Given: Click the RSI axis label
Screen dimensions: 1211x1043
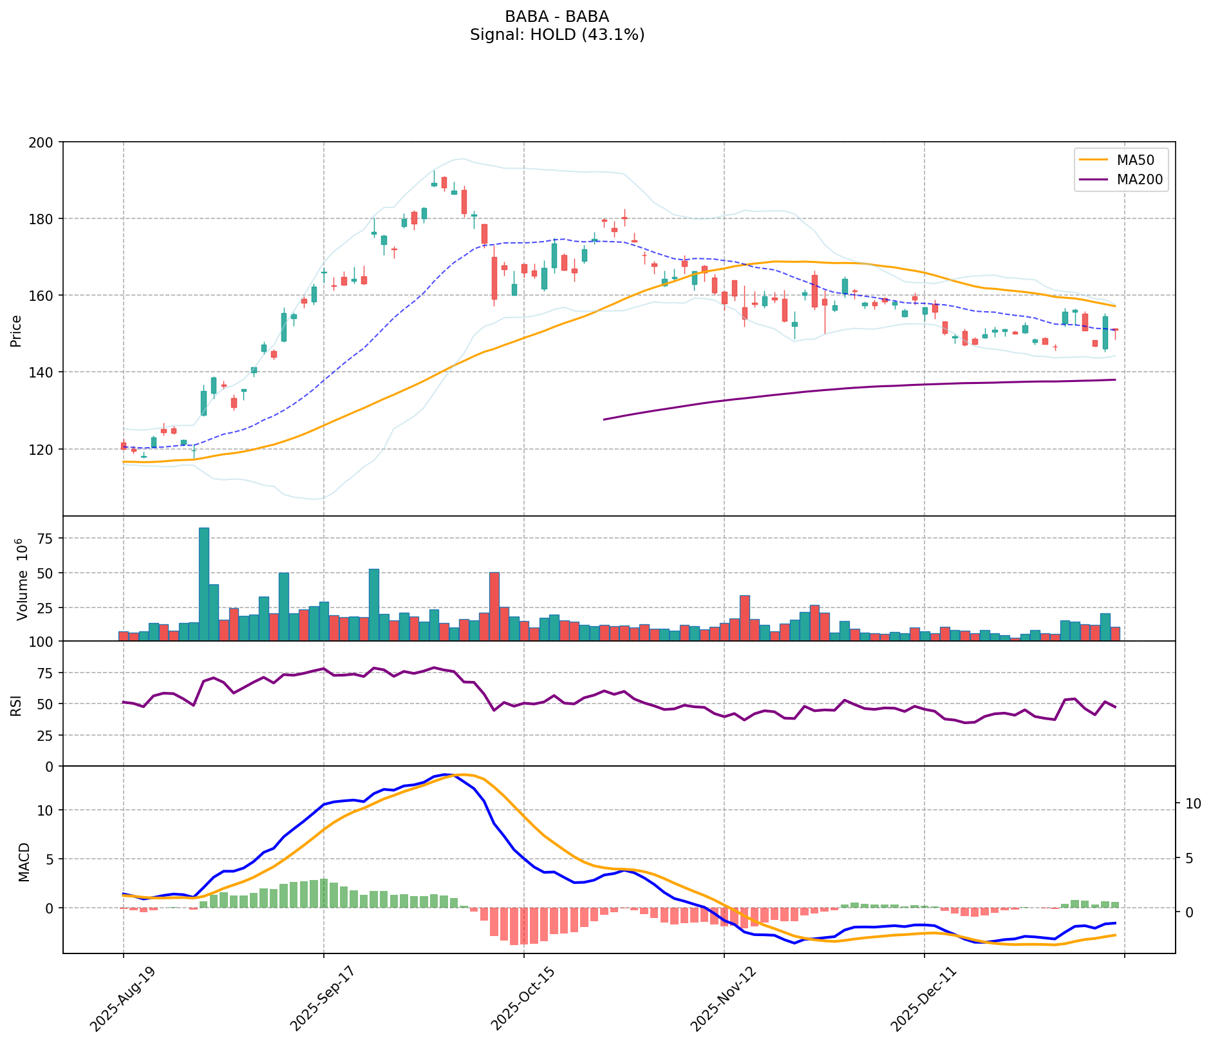Looking at the screenshot, I should point(16,704).
